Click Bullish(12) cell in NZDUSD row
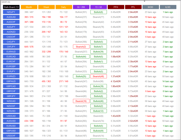Screen dimensions: 181x140 point(98,111)
